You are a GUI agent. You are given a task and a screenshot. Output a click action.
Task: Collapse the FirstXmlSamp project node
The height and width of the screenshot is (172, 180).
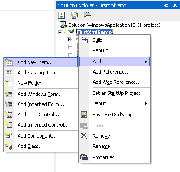point(60,32)
